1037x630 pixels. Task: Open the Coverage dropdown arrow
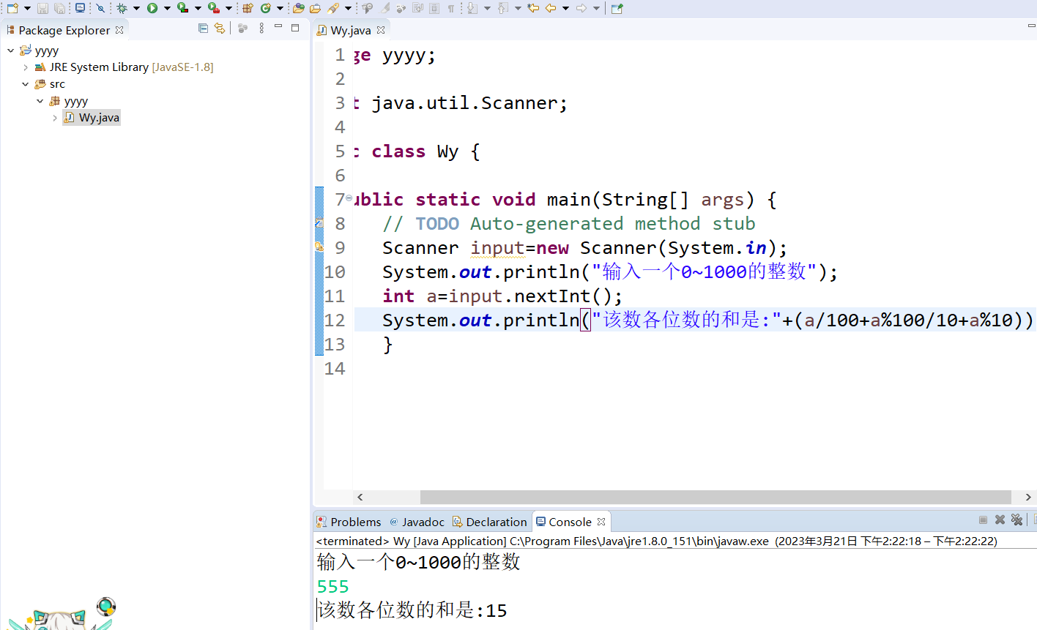pos(198,8)
